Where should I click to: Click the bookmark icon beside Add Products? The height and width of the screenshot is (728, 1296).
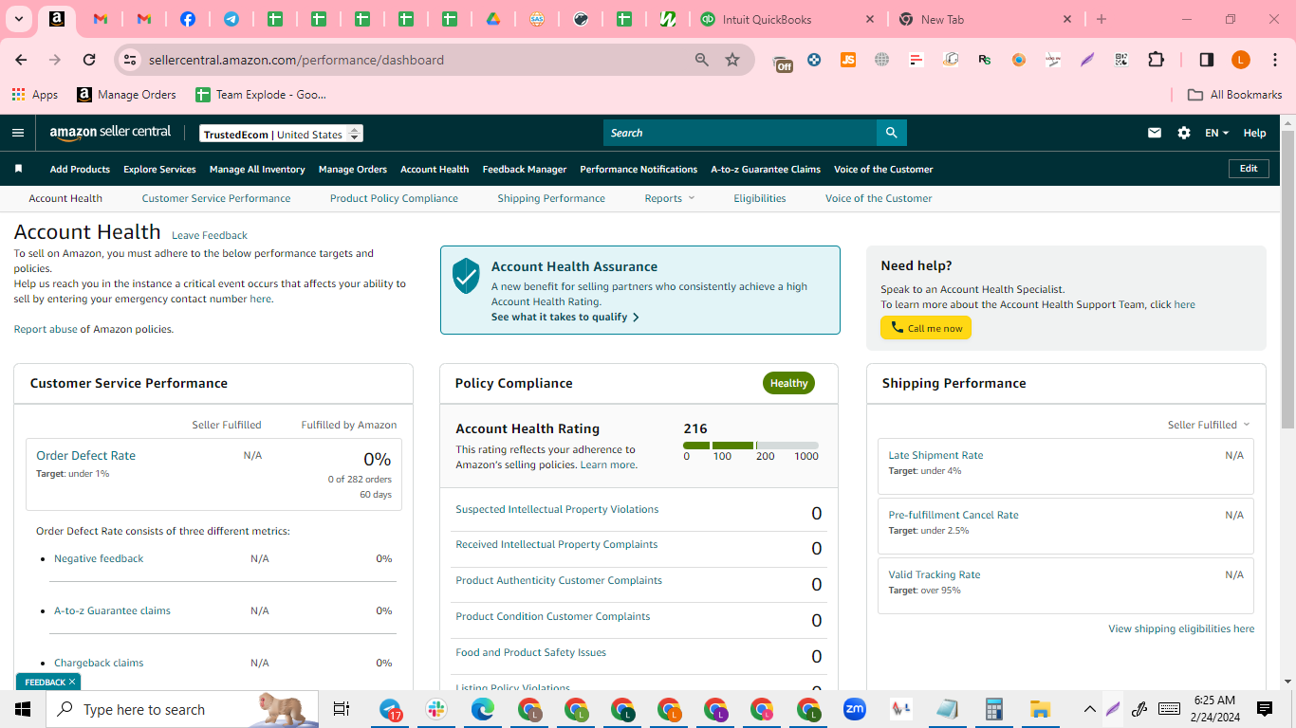tap(18, 169)
